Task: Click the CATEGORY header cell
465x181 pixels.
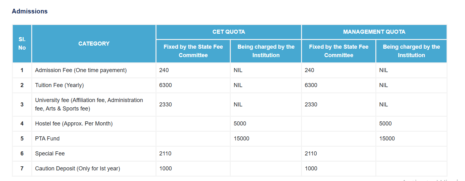Action: click(x=94, y=44)
